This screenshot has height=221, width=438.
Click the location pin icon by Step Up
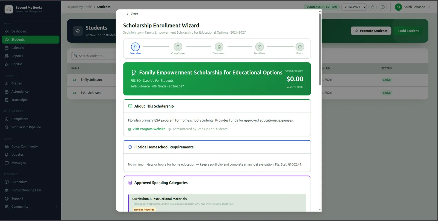[x=170, y=129]
